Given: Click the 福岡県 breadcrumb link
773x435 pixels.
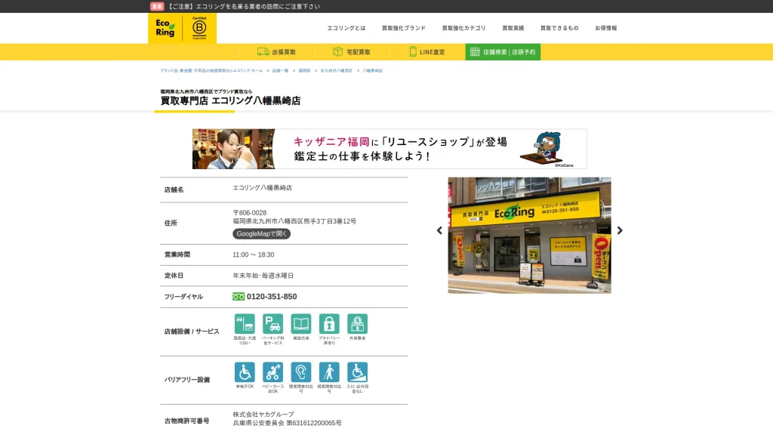Looking at the screenshot, I should coord(305,70).
